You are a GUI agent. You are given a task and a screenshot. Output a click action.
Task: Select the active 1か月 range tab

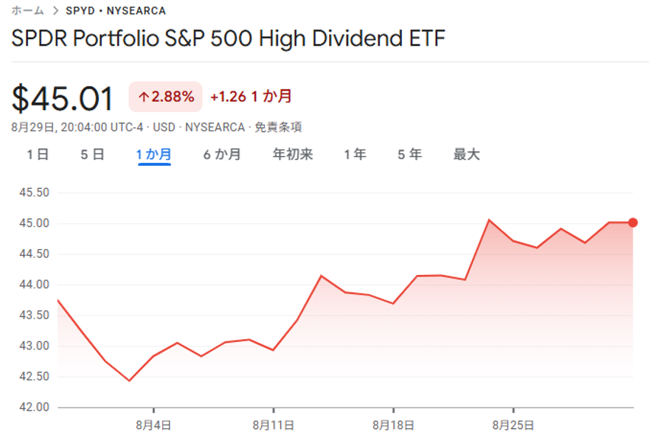154,155
